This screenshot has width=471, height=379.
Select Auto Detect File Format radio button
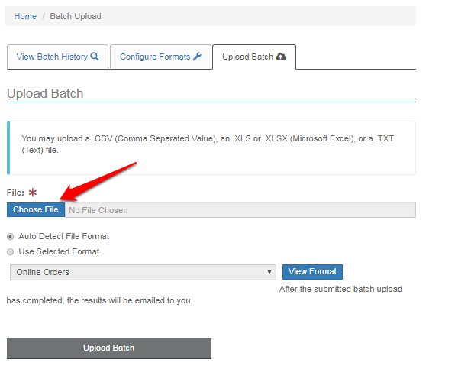coord(10,237)
